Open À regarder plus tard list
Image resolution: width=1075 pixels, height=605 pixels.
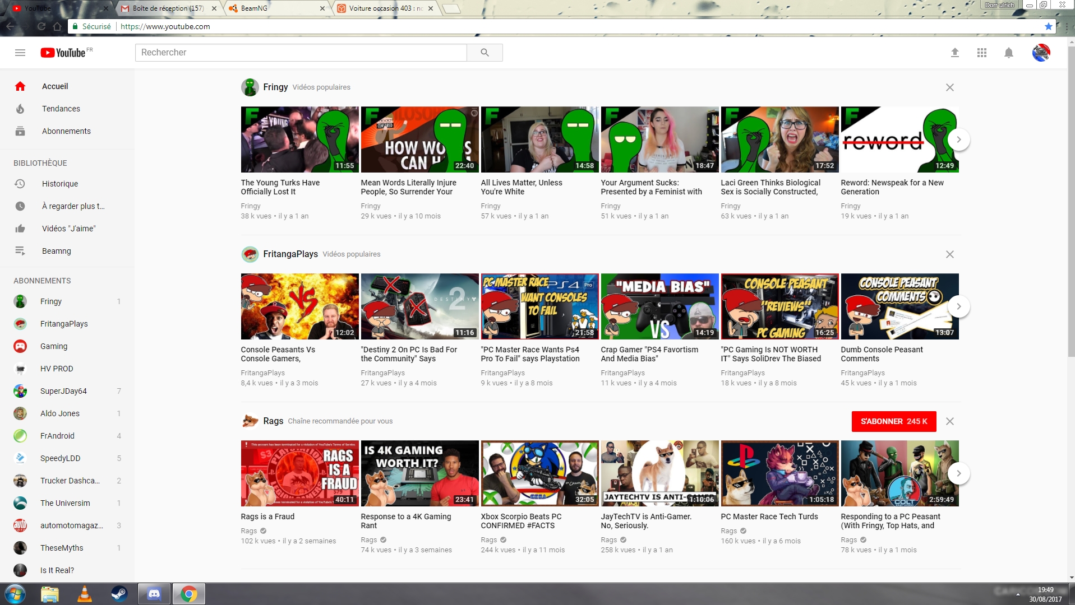coord(67,206)
